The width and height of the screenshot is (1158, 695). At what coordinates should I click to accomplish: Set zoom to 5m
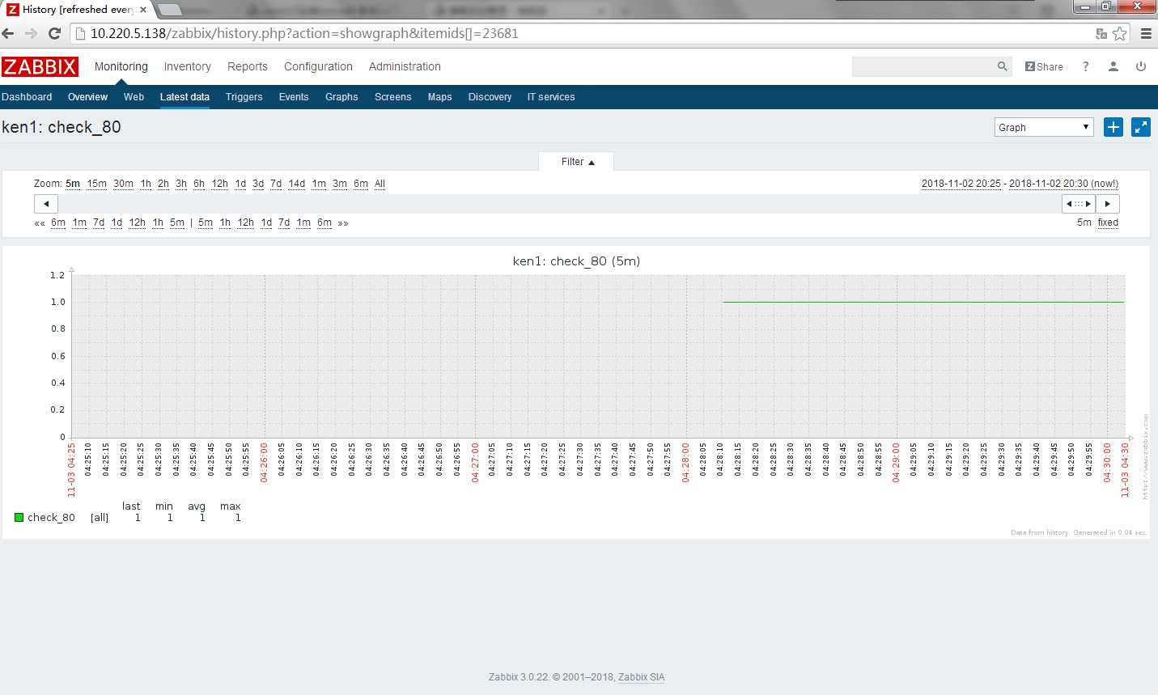pos(73,184)
